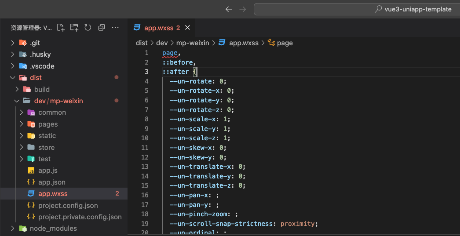The image size is (460, 236).
Task: Expand the node_modules folder
Action: [12, 229]
